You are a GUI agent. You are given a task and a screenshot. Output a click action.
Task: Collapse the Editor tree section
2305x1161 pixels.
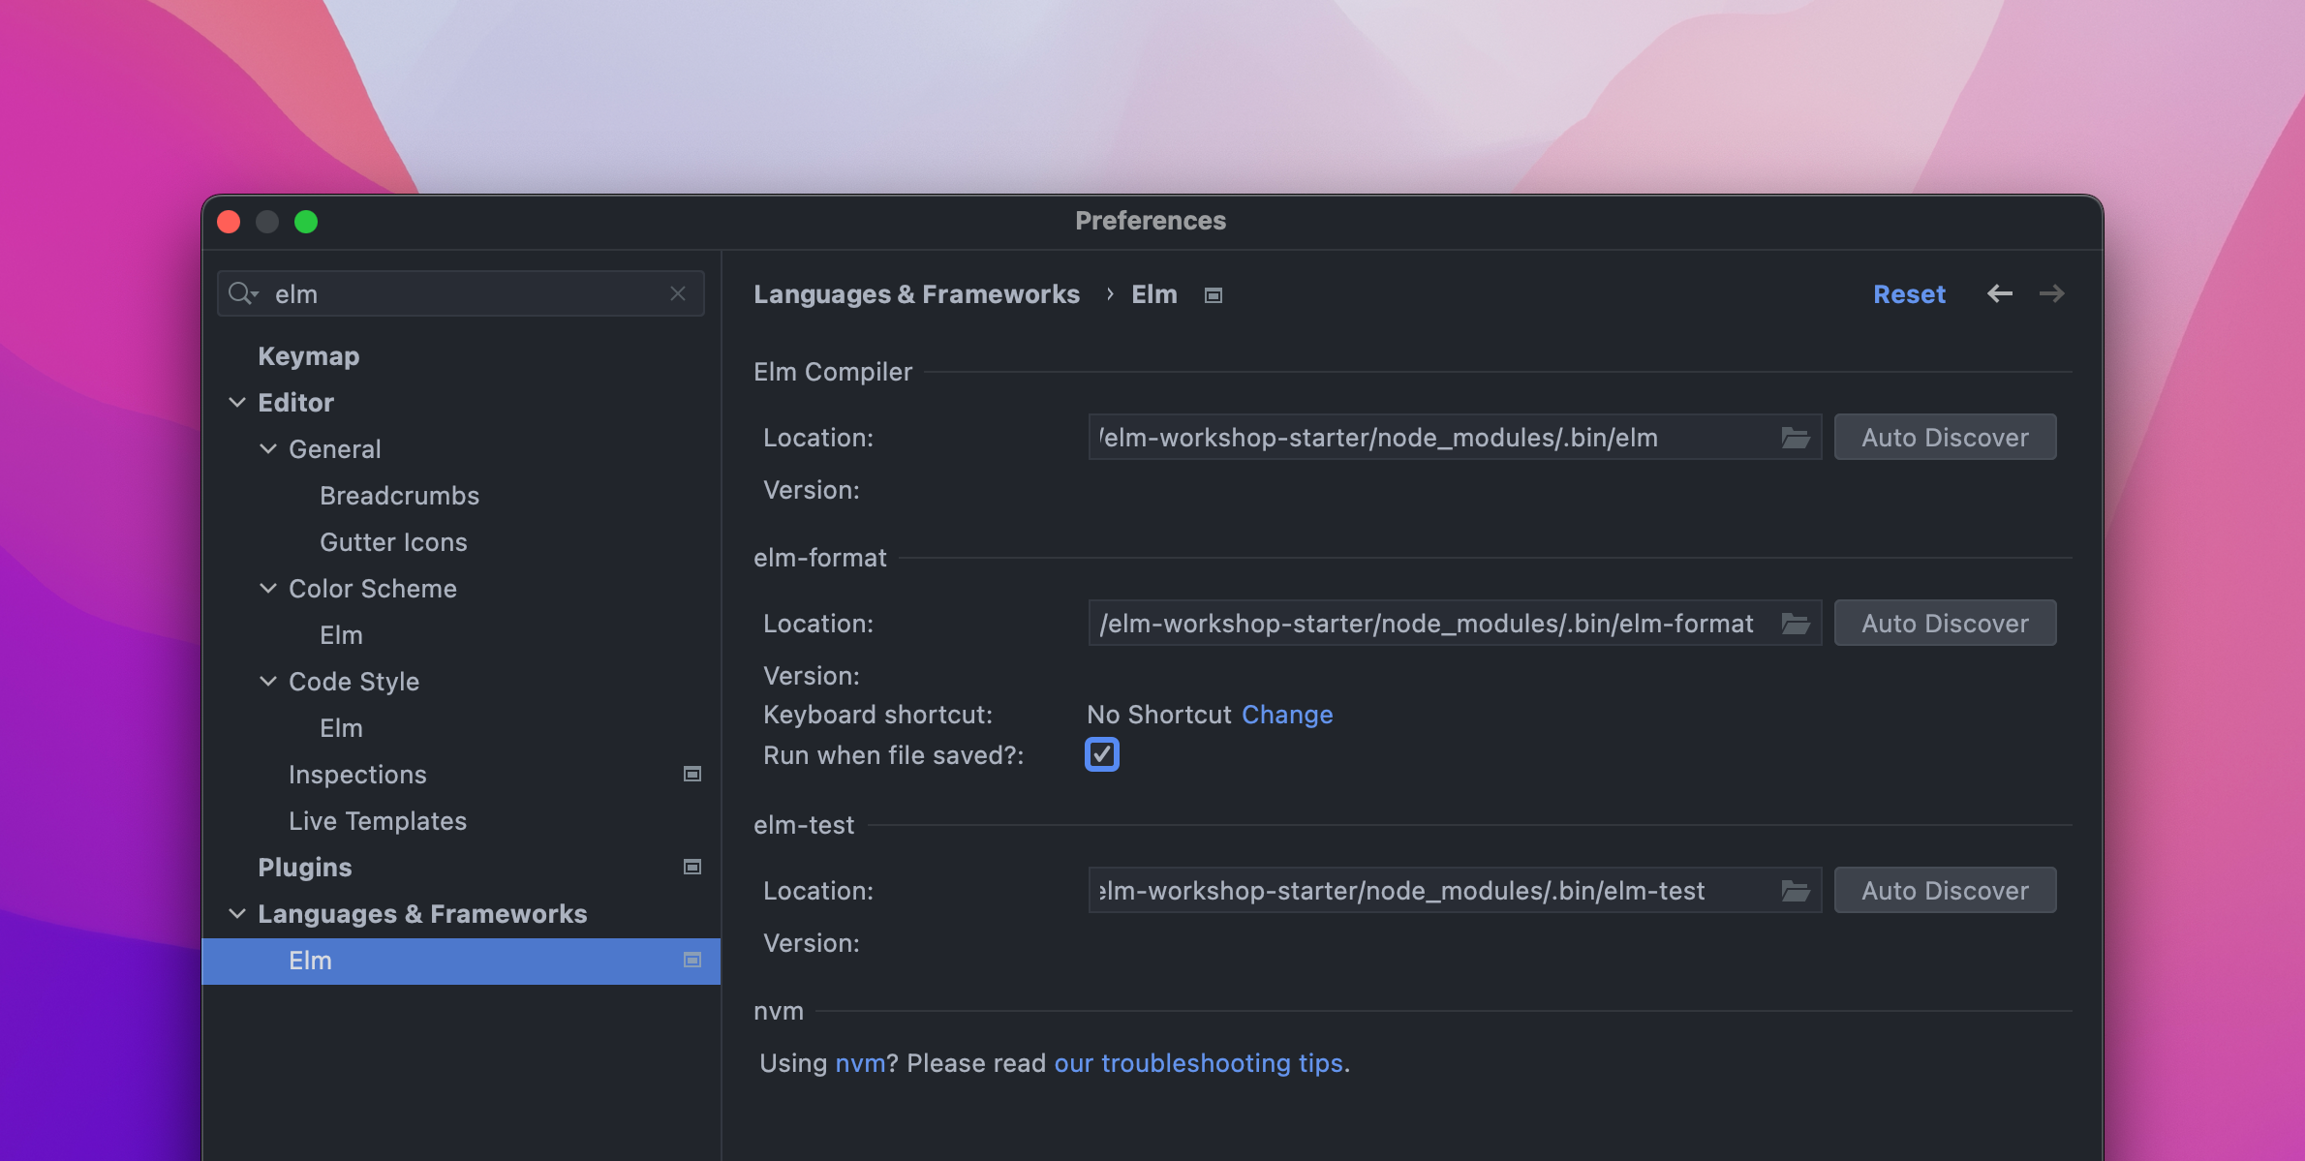click(x=237, y=402)
